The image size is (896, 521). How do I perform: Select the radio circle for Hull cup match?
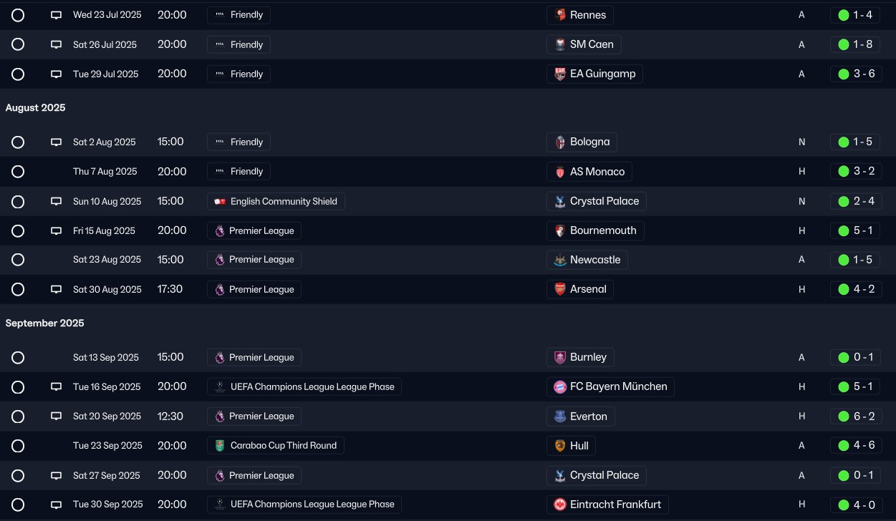18,446
